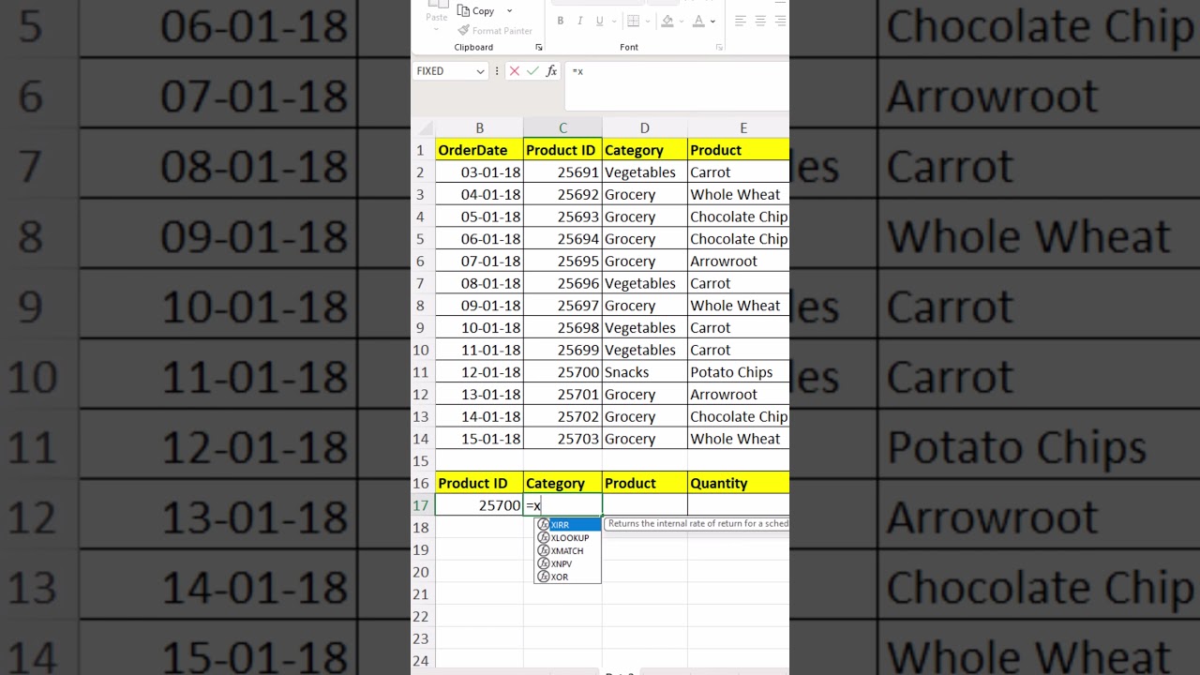This screenshot has width=1200, height=675.
Task: Select the date cell 10-01-18
Action: [479, 327]
